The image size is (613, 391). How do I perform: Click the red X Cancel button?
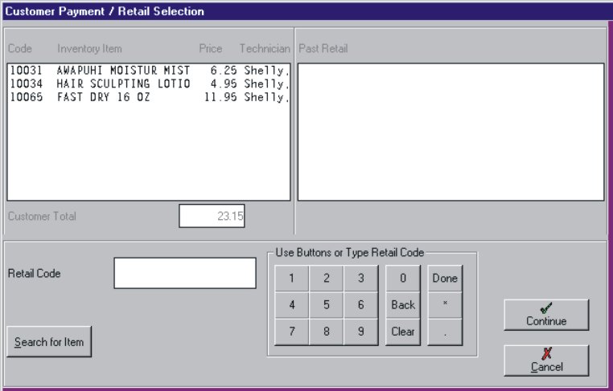pyautogui.click(x=546, y=360)
